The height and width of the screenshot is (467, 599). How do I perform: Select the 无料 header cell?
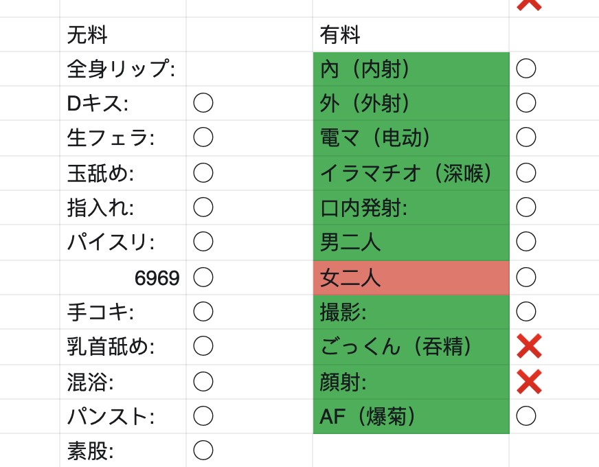pos(123,34)
